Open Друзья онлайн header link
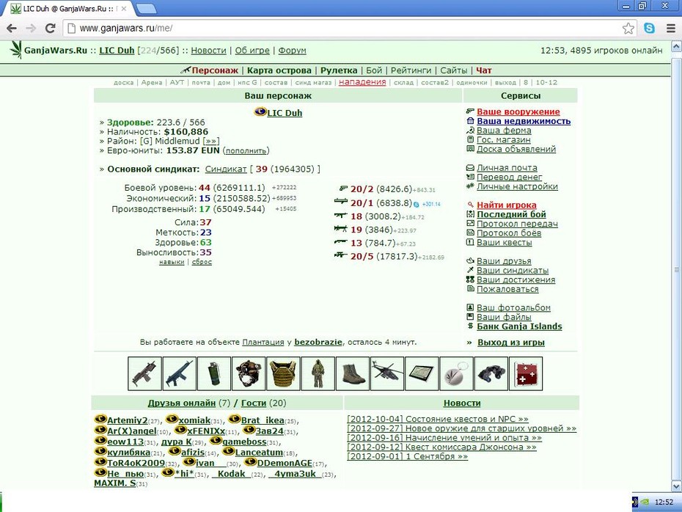Viewport: 682px width, 512px height. coord(182,403)
